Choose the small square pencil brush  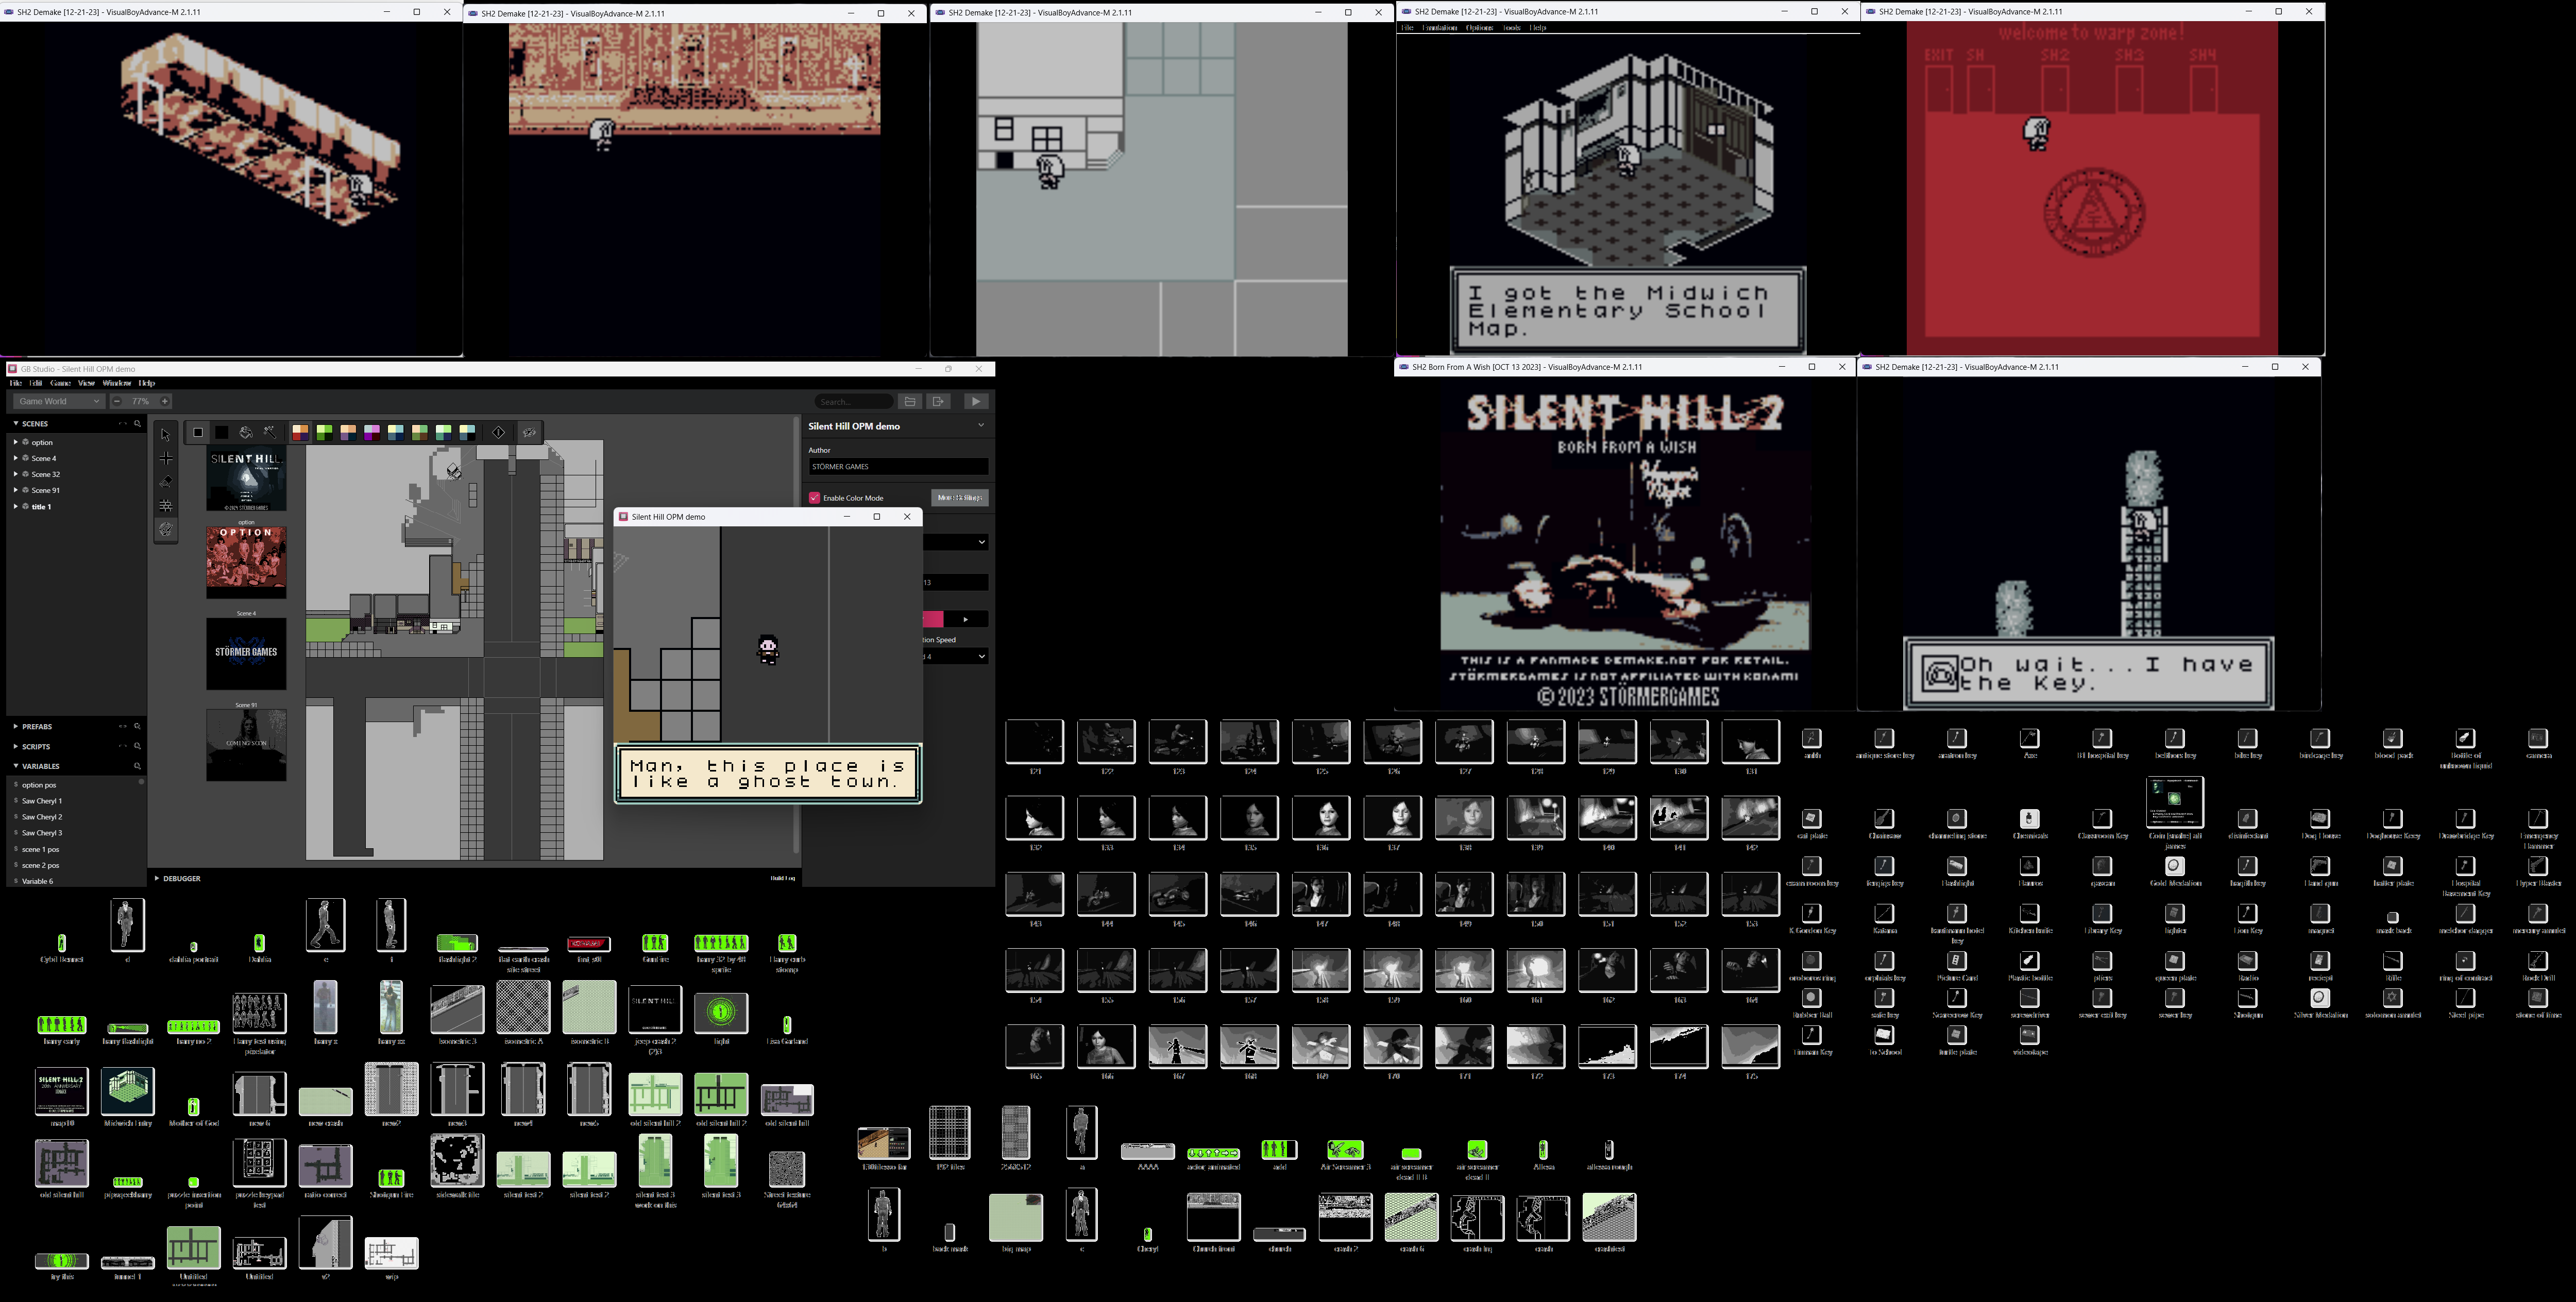198,432
